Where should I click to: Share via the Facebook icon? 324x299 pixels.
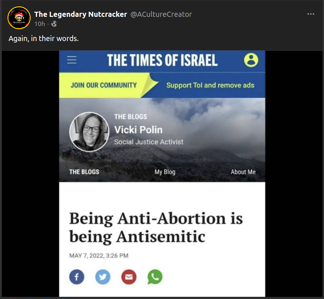point(77,277)
